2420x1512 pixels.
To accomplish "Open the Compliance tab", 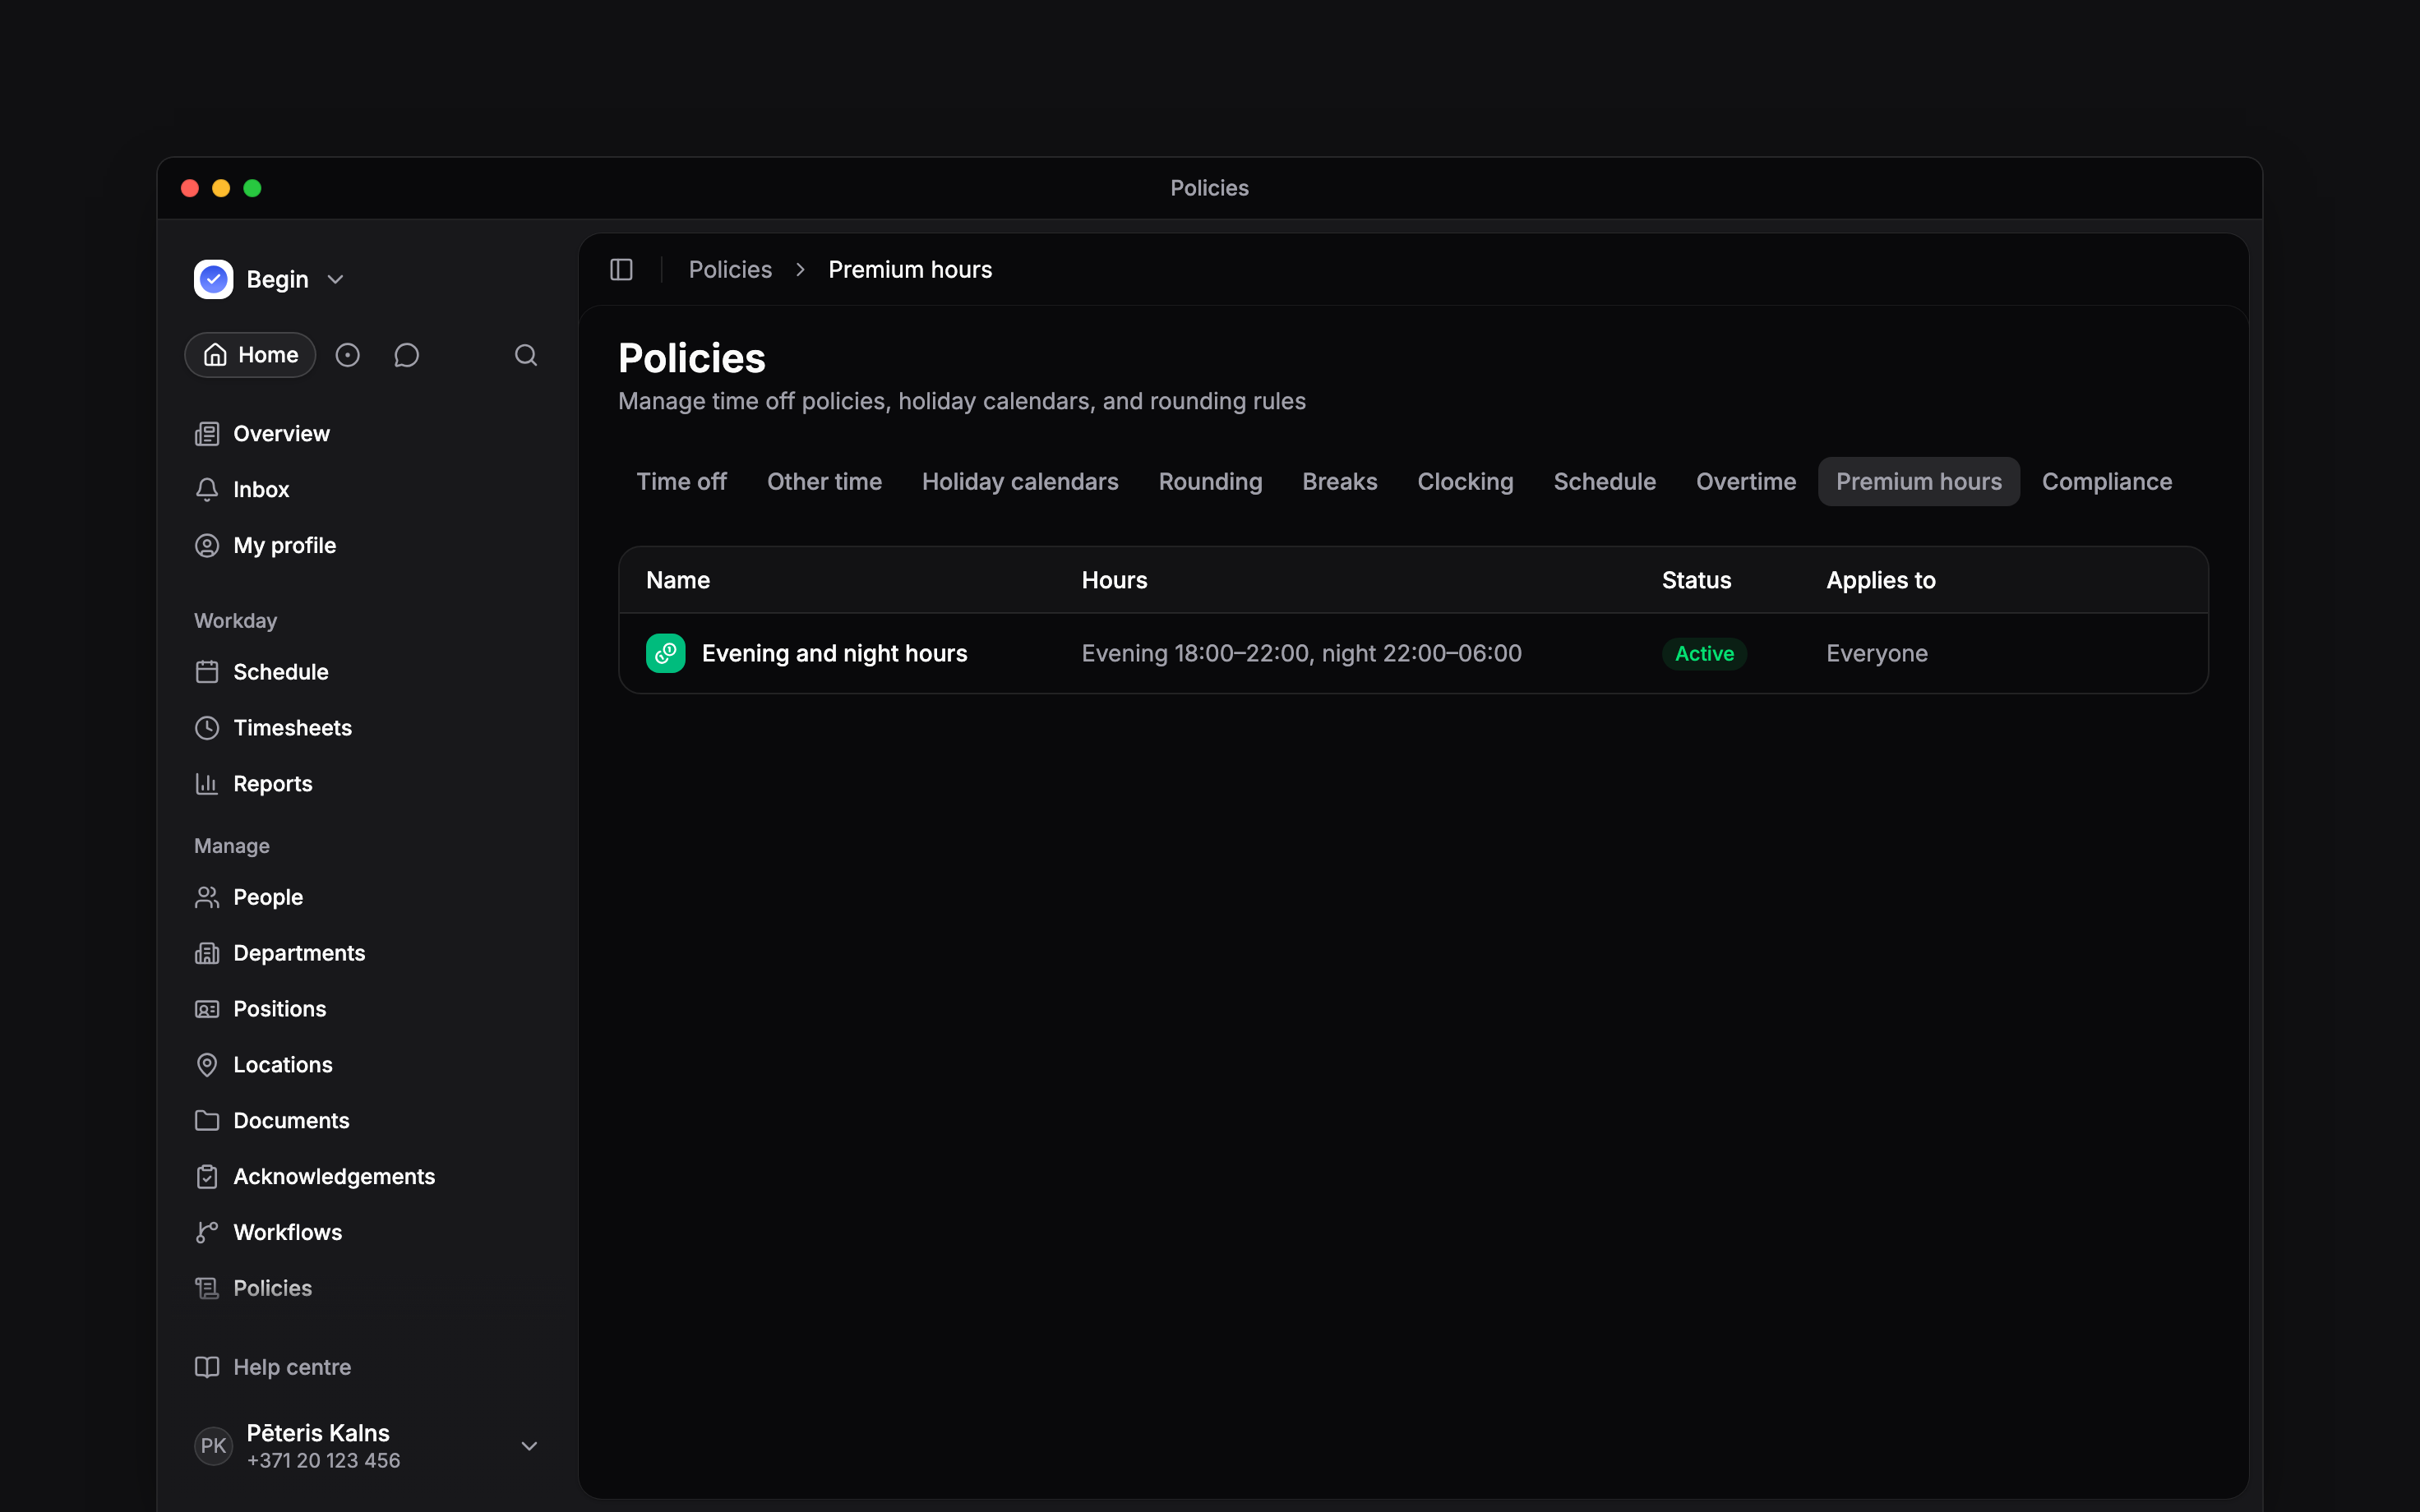I will click(x=2107, y=482).
